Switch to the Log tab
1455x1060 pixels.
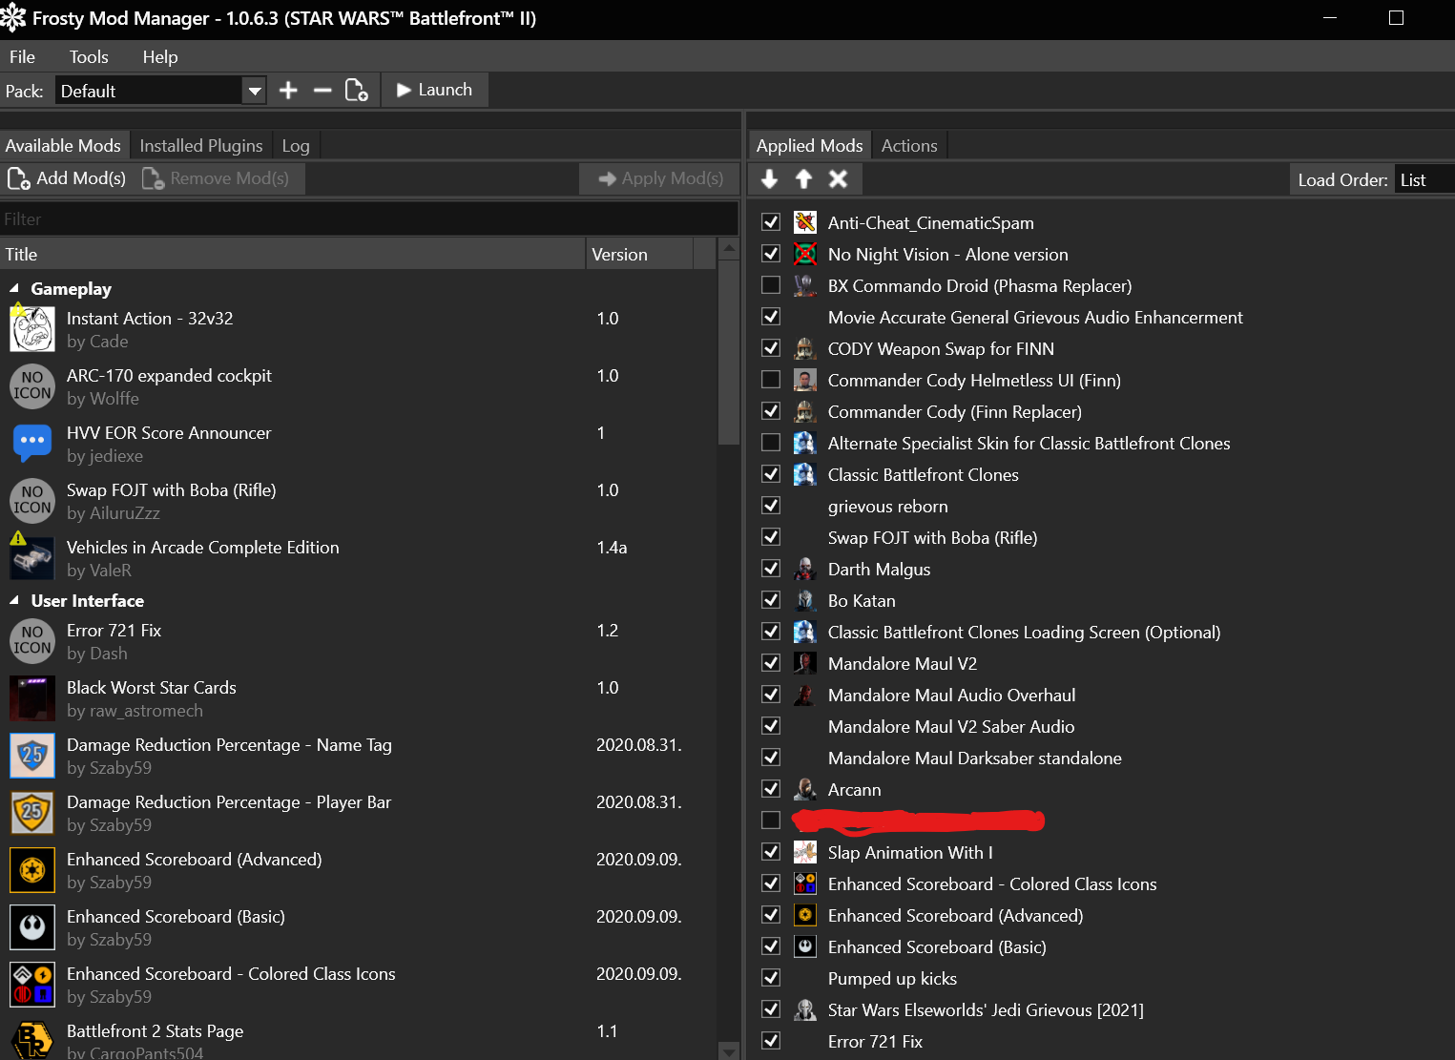pyautogui.click(x=296, y=145)
